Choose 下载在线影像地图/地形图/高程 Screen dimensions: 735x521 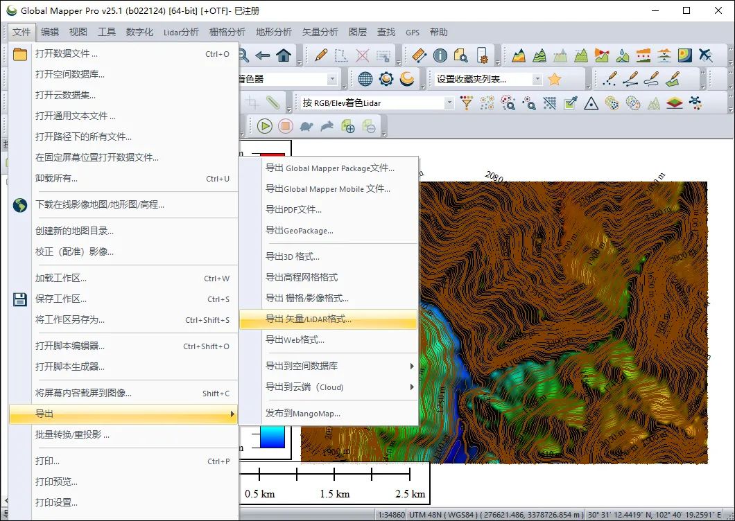pos(123,205)
